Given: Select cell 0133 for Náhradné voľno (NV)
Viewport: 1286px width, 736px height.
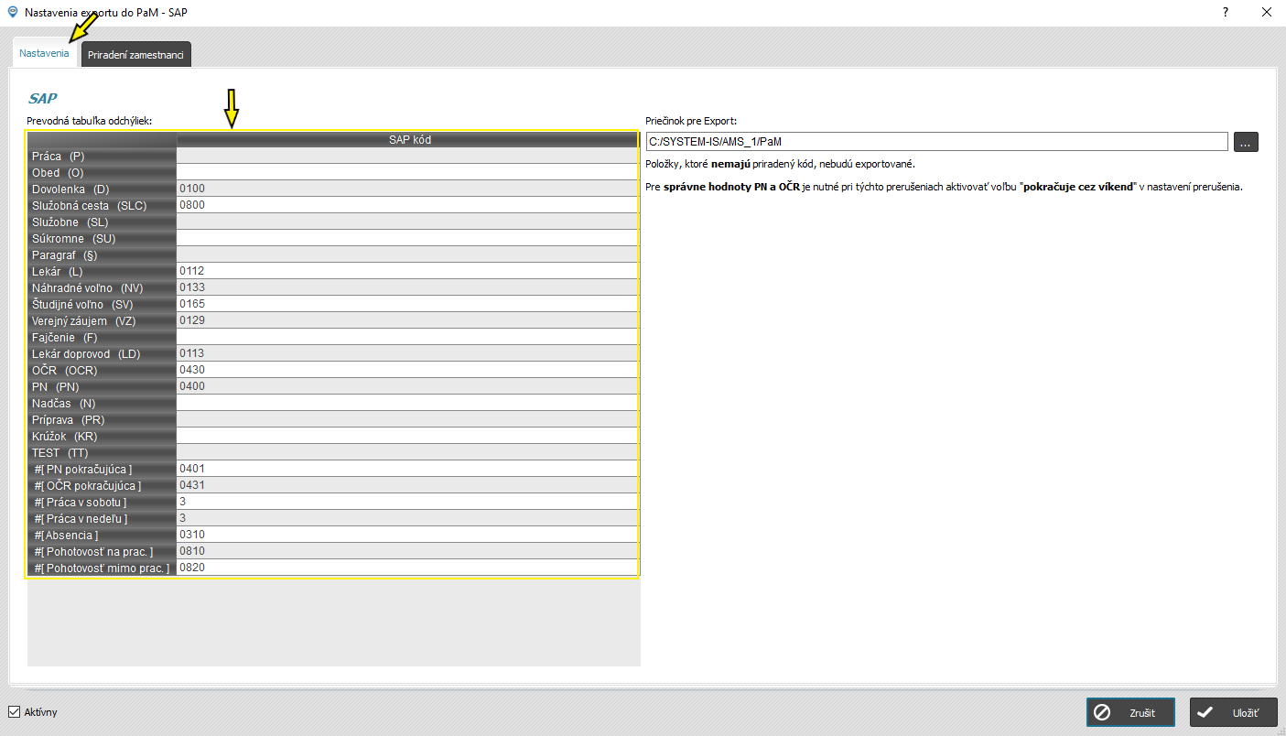Looking at the screenshot, I should (407, 287).
